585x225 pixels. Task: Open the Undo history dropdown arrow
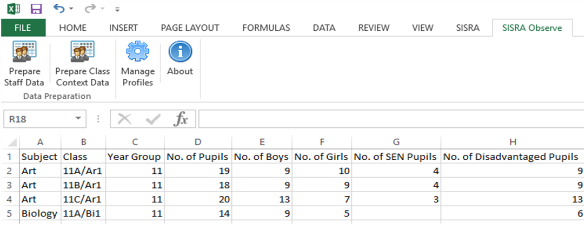[72, 10]
